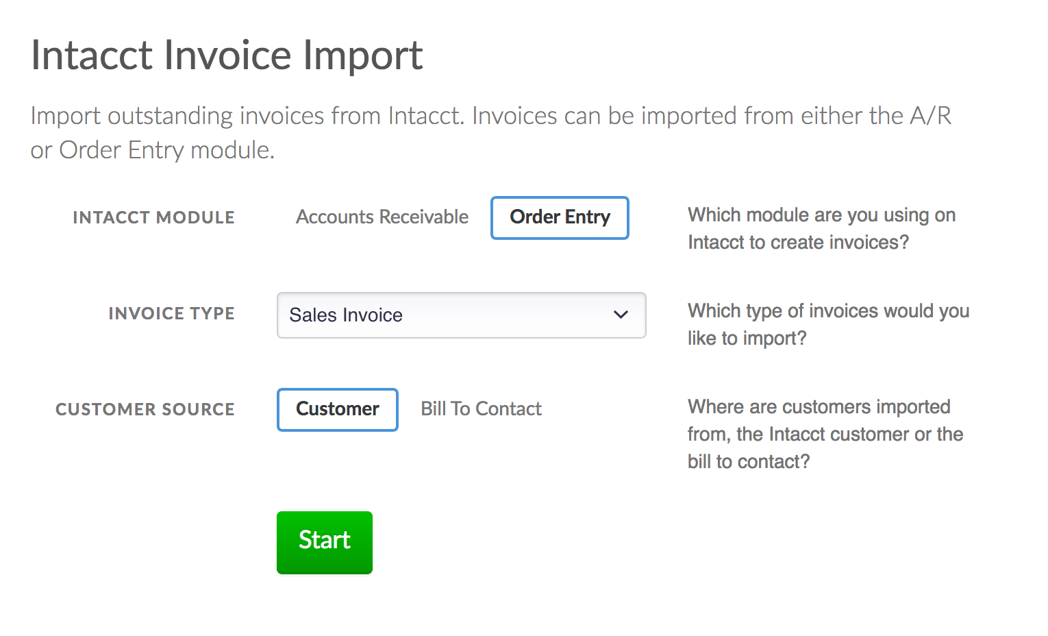Click the help text about which invoice types to import

point(828,325)
